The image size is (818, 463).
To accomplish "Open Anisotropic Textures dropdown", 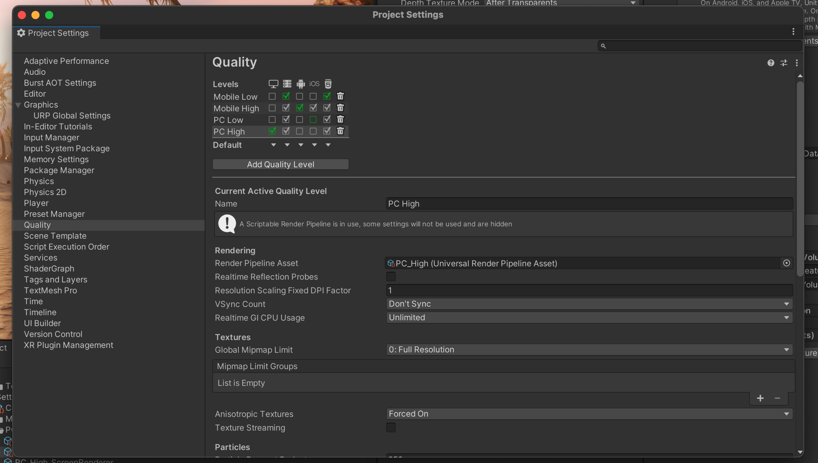I will (589, 414).
